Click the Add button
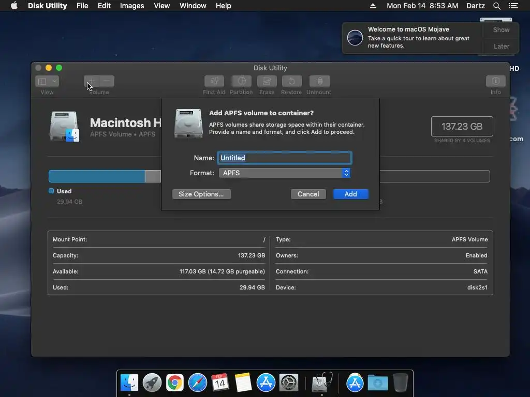Image resolution: width=530 pixels, height=397 pixels. pos(350,194)
